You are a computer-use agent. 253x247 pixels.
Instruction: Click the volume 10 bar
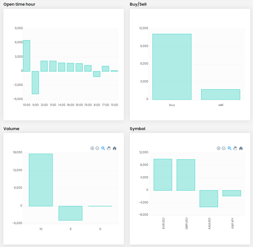point(41,180)
